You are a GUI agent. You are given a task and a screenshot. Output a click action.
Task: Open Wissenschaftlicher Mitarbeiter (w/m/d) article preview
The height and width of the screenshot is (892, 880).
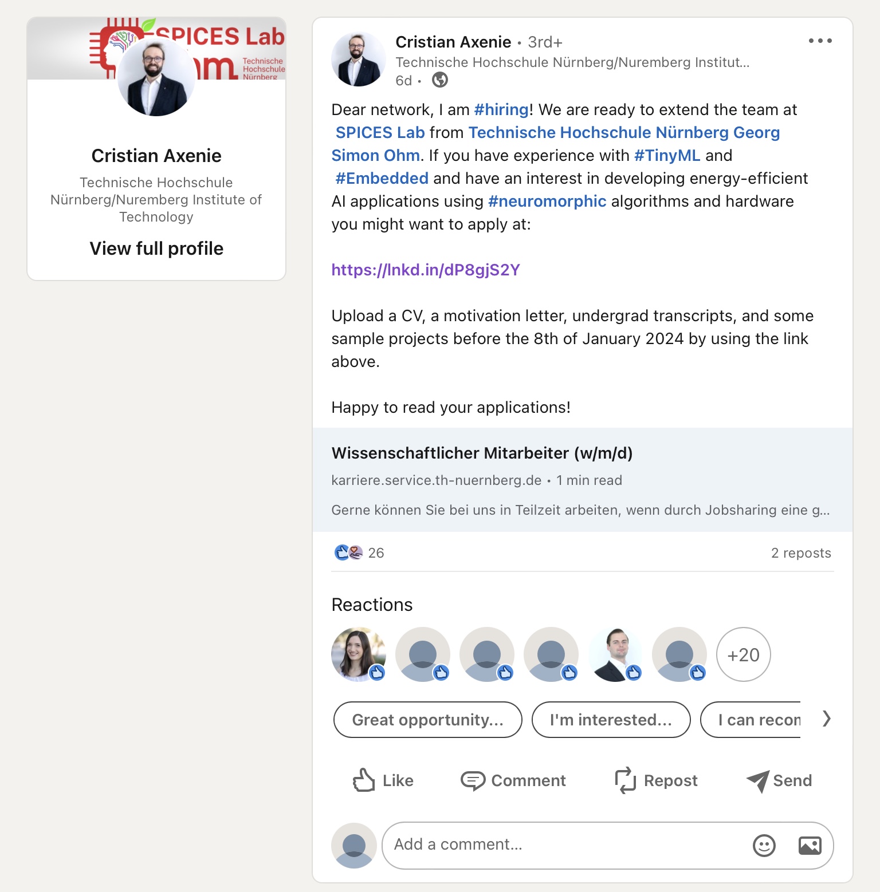(x=582, y=480)
